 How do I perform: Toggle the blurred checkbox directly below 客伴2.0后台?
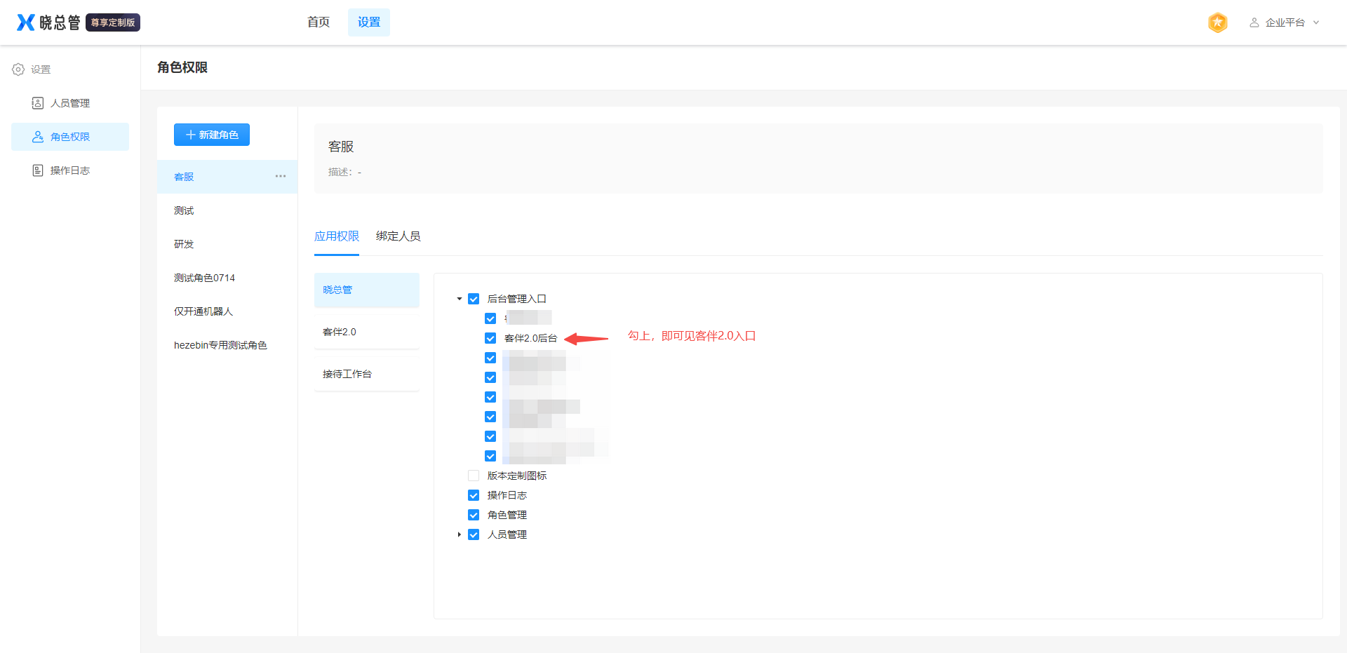pyautogui.click(x=490, y=358)
